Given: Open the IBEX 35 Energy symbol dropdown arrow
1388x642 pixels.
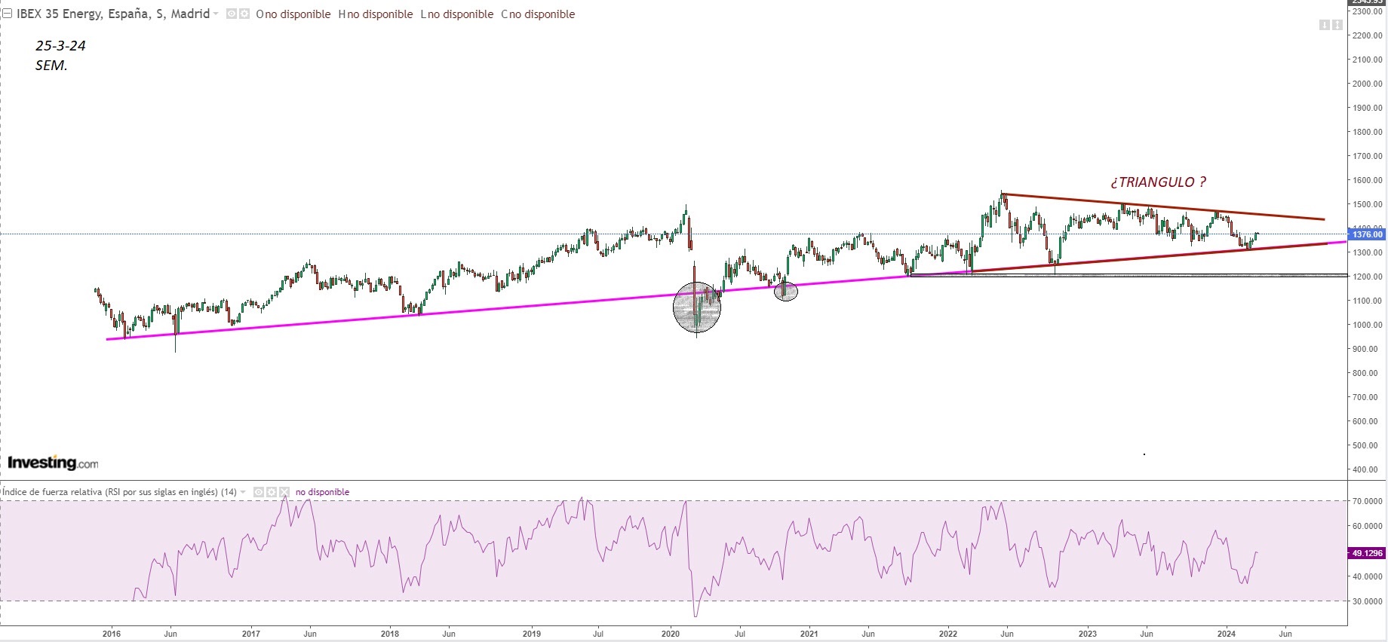Looking at the screenshot, I should (x=216, y=14).
